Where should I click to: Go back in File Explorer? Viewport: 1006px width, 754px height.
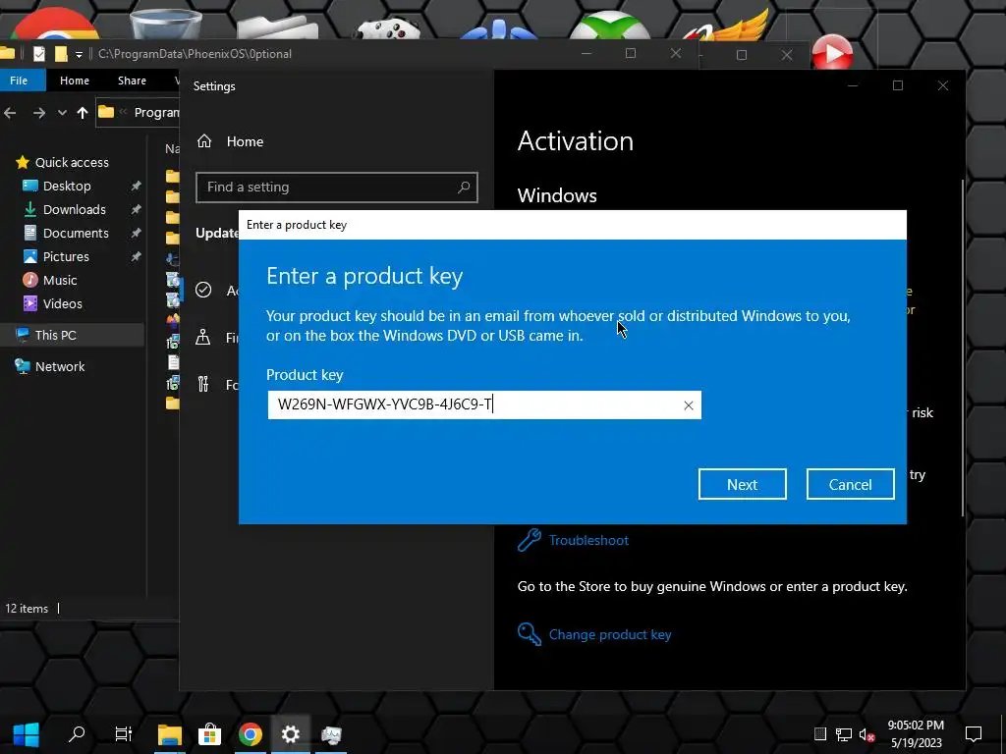tap(10, 114)
